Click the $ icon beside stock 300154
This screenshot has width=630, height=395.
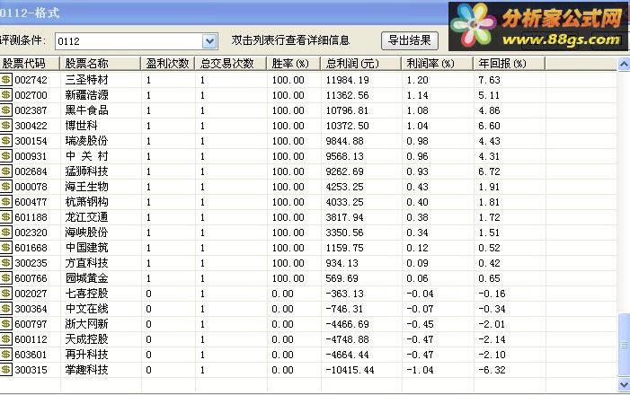(6, 141)
